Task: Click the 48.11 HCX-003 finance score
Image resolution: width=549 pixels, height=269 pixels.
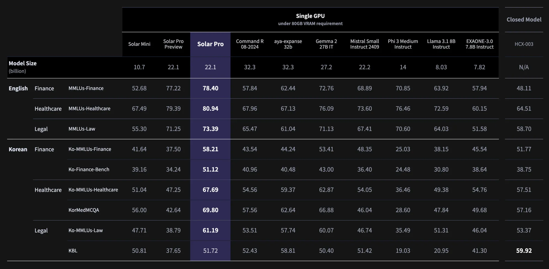Action: point(524,88)
